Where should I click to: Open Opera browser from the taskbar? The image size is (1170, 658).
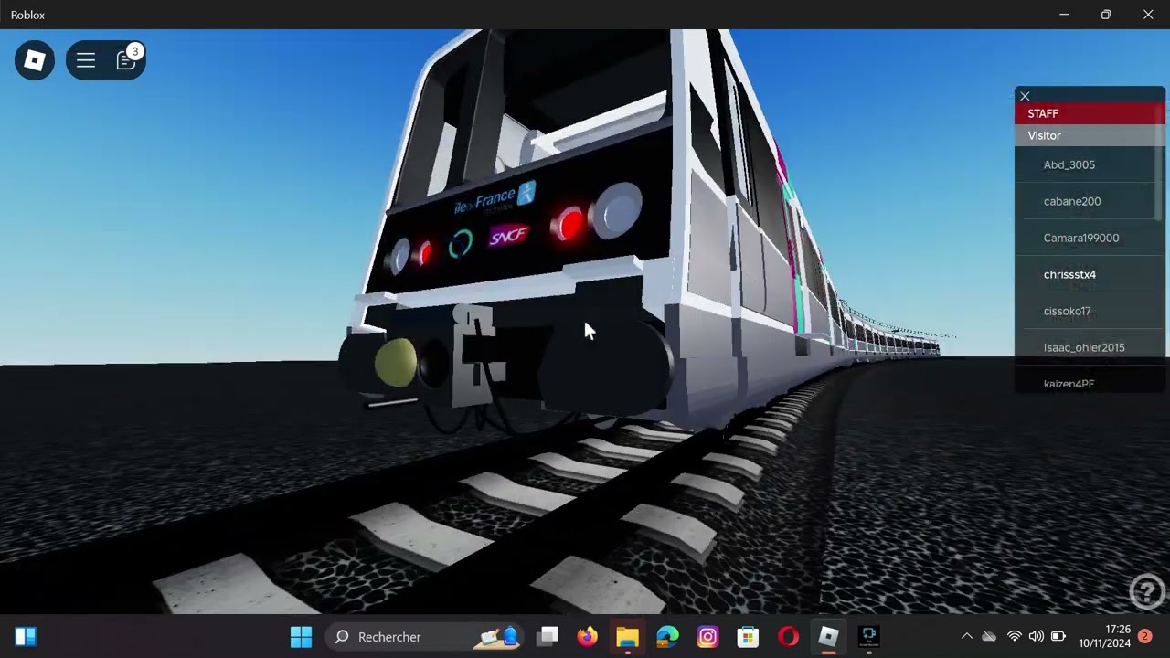pyautogui.click(x=788, y=636)
